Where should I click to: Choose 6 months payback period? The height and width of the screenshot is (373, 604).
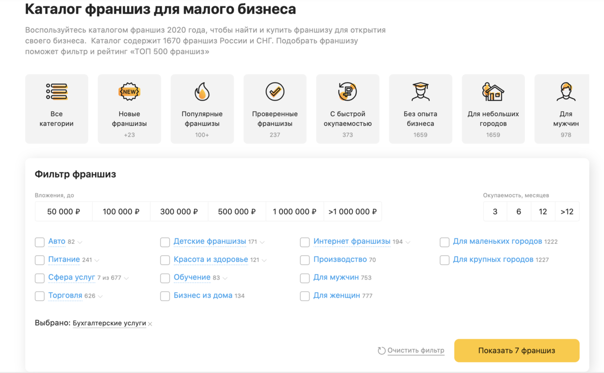[x=519, y=211]
